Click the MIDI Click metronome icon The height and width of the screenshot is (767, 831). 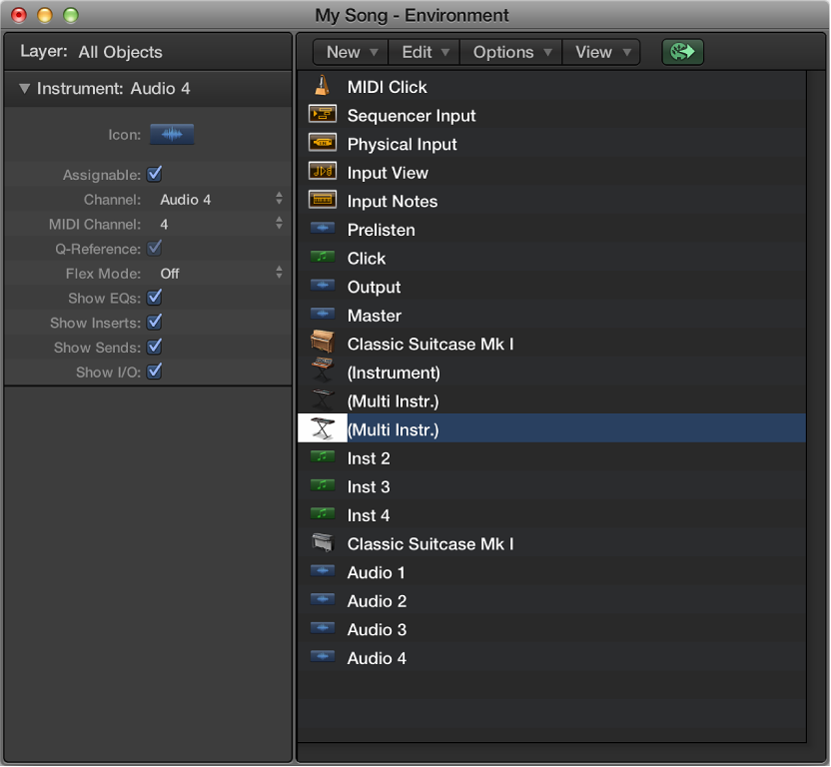pyautogui.click(x=323, y=85)
